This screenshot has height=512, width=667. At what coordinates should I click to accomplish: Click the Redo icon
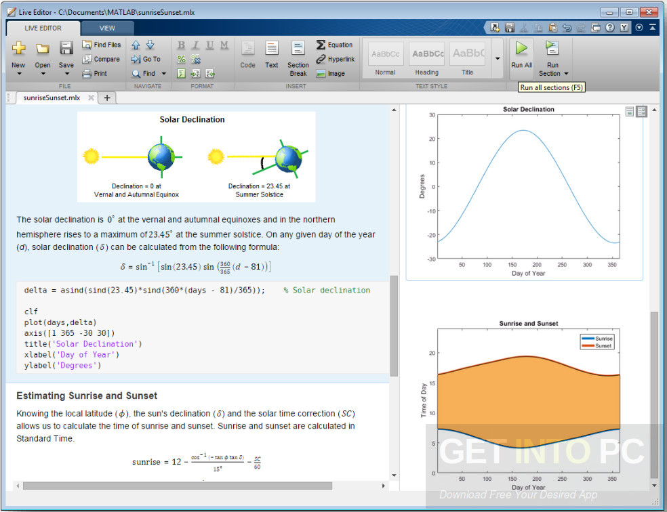point(581,28)
